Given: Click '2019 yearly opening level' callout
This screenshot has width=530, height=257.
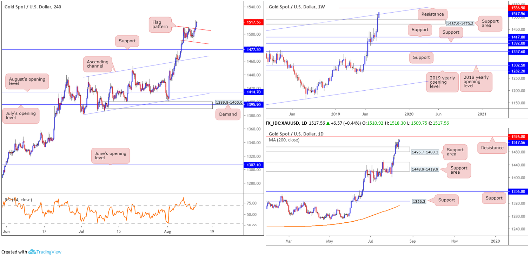Looking at the screenshot, I should coord(442,82).
